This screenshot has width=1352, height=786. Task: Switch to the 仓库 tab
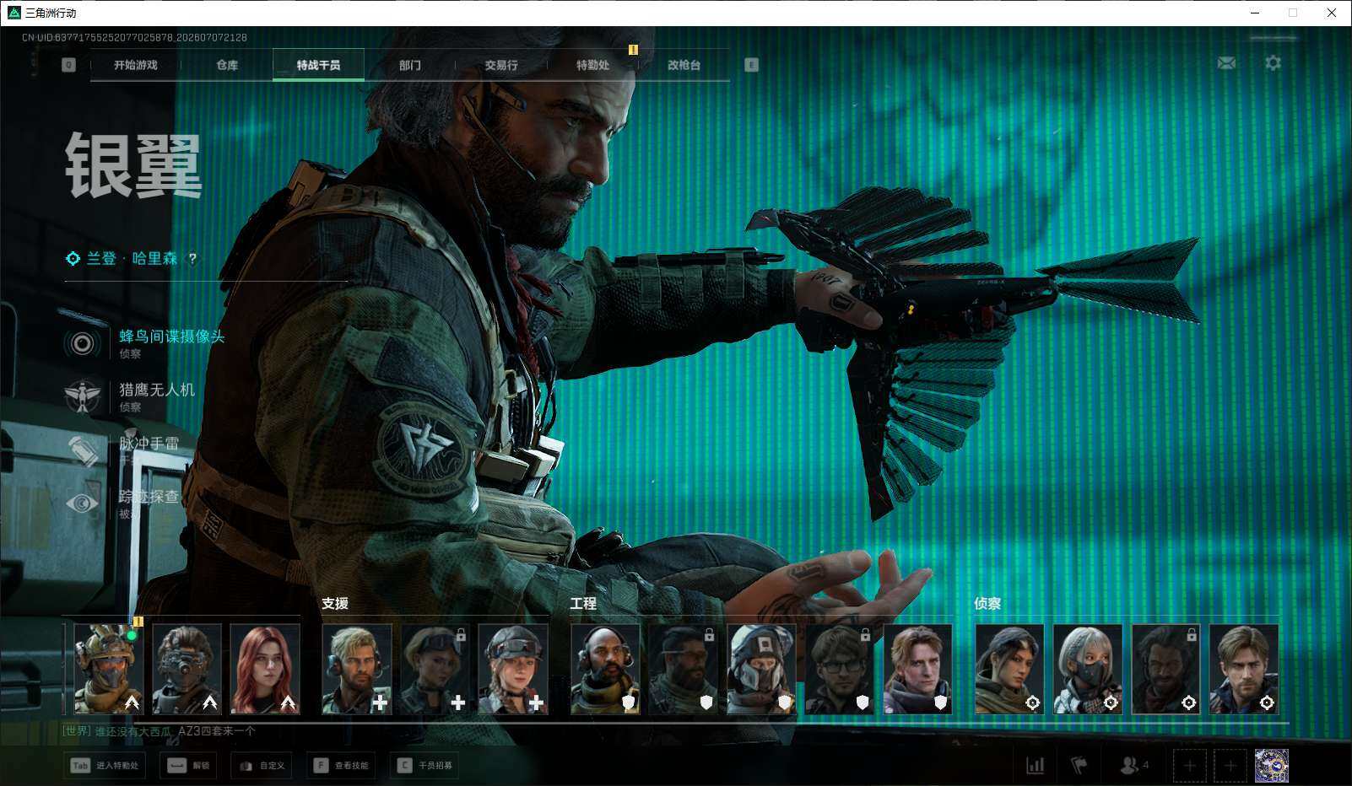227,65
